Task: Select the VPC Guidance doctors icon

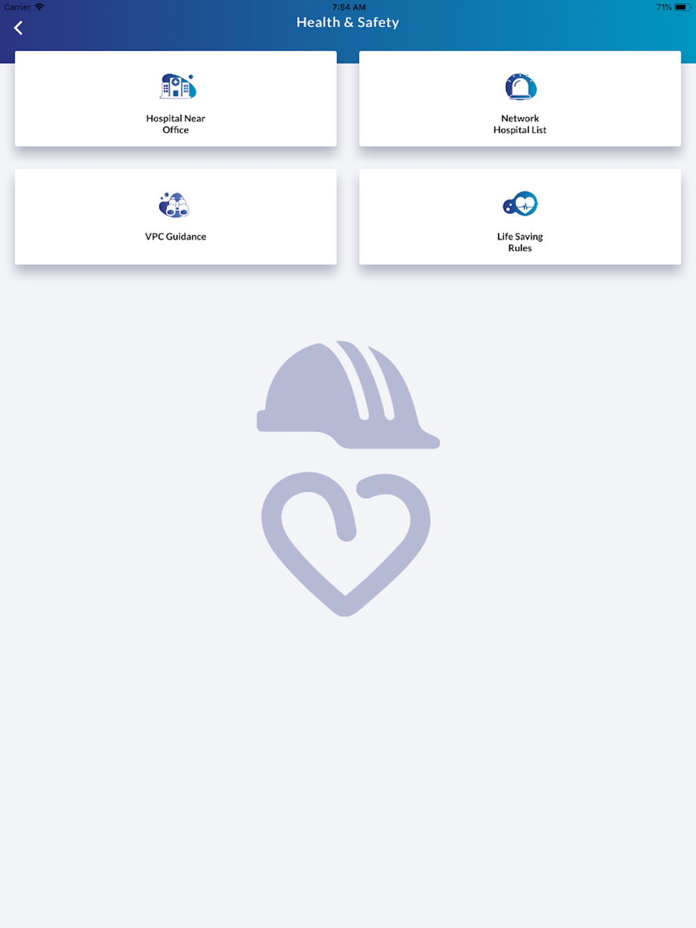Action: (x=174, y=205)
